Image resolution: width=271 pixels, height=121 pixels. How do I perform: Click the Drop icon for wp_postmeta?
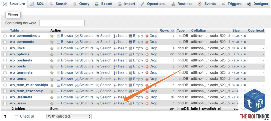147,61
